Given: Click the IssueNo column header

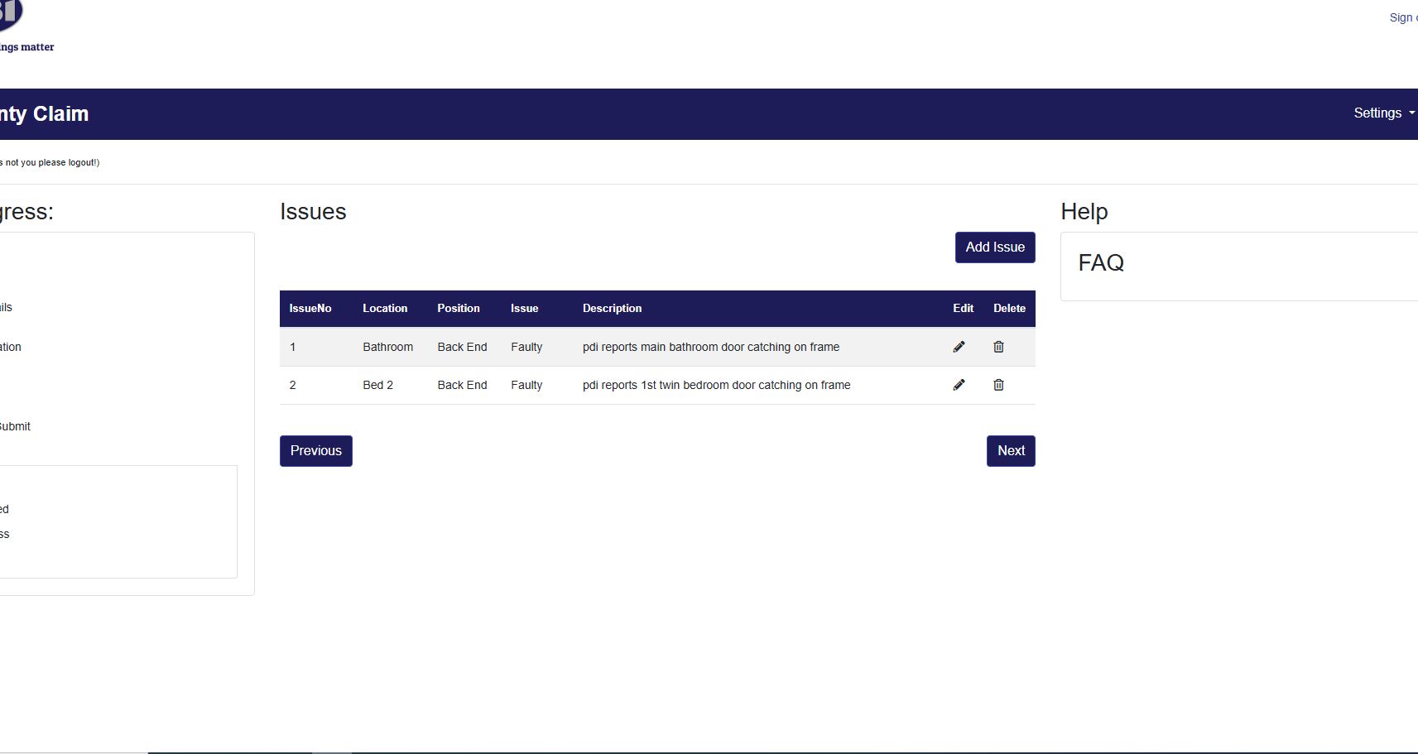Looking at the screenshot, I should [x=310, y=309].
